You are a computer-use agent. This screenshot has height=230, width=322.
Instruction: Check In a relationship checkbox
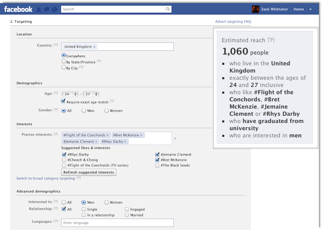tap(83, 215)
